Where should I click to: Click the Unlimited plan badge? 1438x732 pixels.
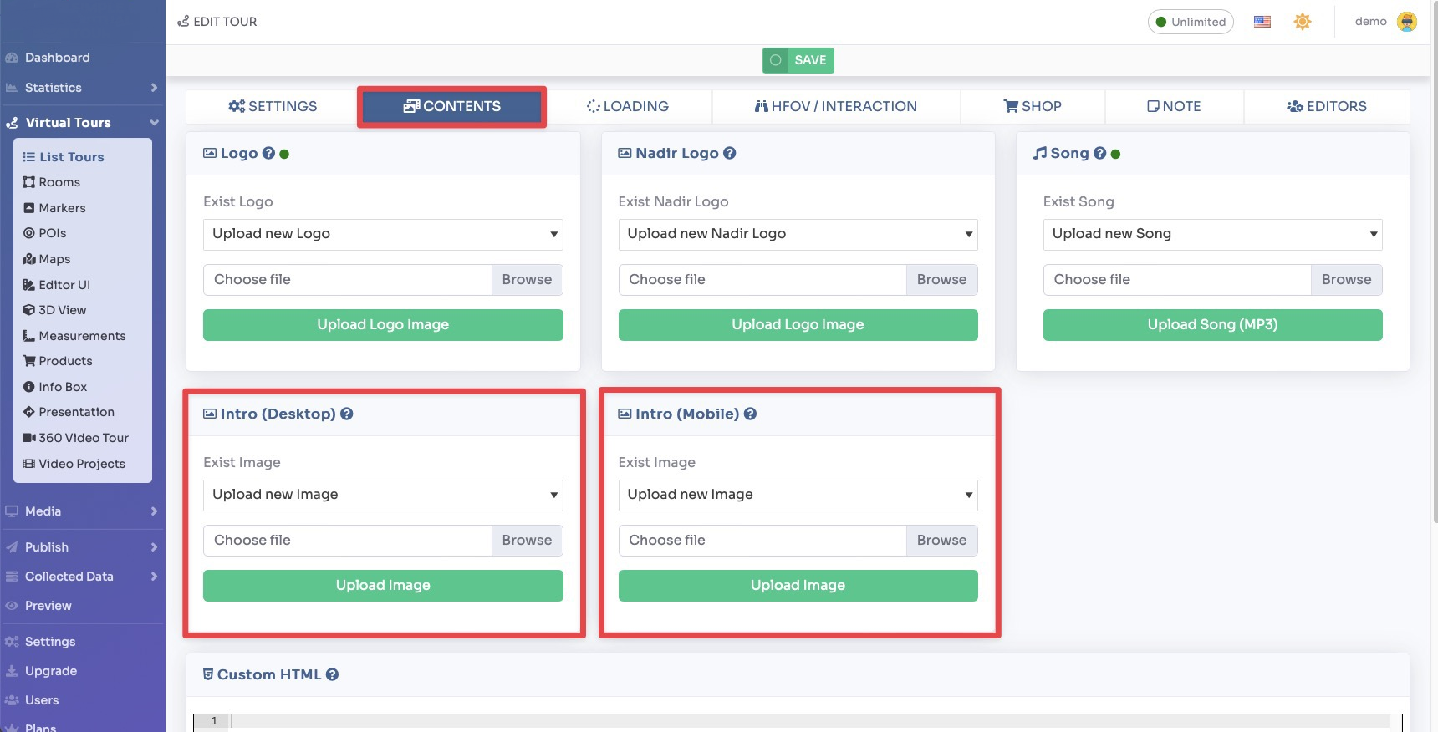[x=1191, y=22]
